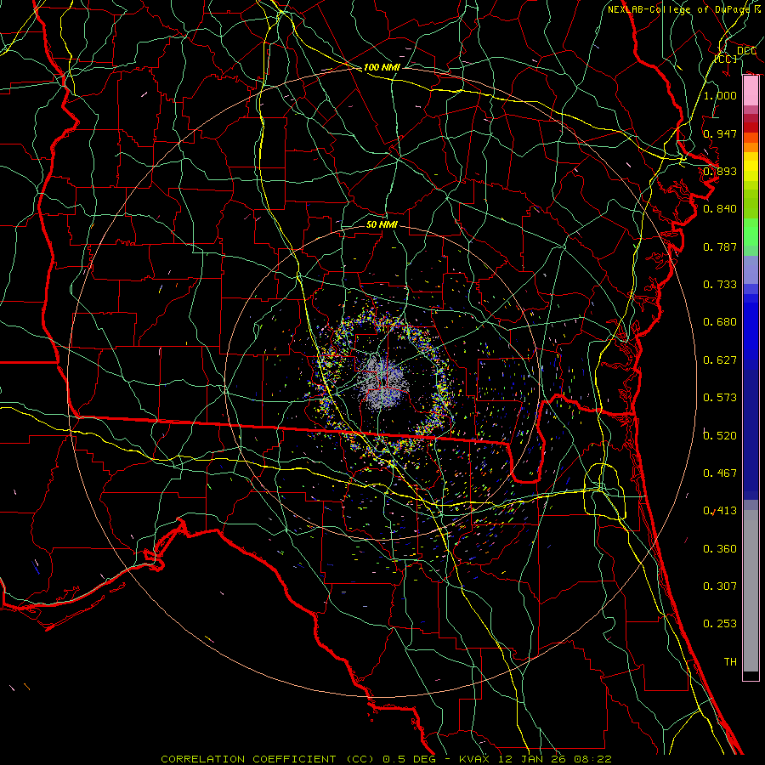Click the TH threshold label in legend
765x765 pixels.
(x=729, y=661)
